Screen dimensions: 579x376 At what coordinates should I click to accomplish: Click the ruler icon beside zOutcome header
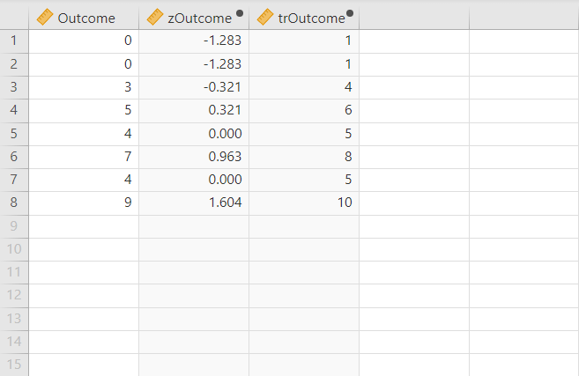[155, 18]
